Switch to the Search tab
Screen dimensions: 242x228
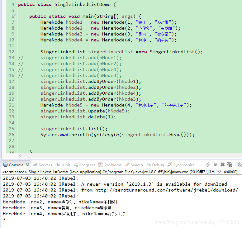click(134, 165)
